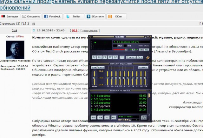The height and width of the screenshot is (138, 203).
Task: Select playlist item 1-1 дорожка
Action: pos(119,96)
